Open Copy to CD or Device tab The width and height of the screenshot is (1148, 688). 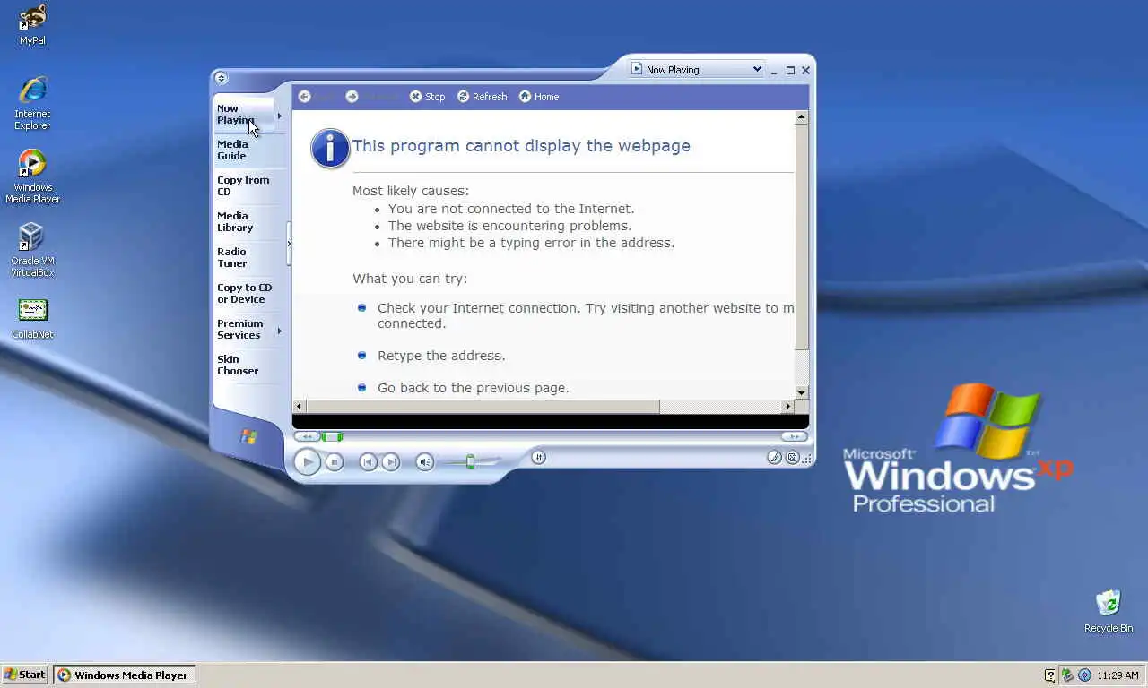[248, 293]
